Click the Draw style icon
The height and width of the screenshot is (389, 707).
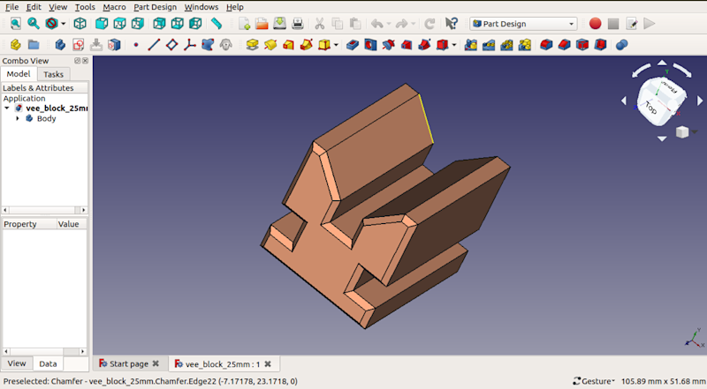pos(51,24)
